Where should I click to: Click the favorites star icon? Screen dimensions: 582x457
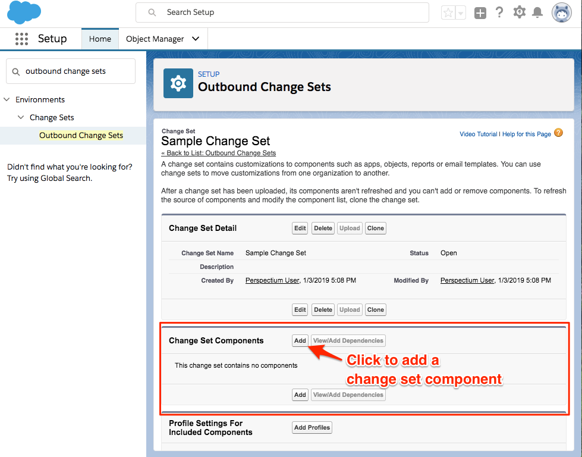448,13
